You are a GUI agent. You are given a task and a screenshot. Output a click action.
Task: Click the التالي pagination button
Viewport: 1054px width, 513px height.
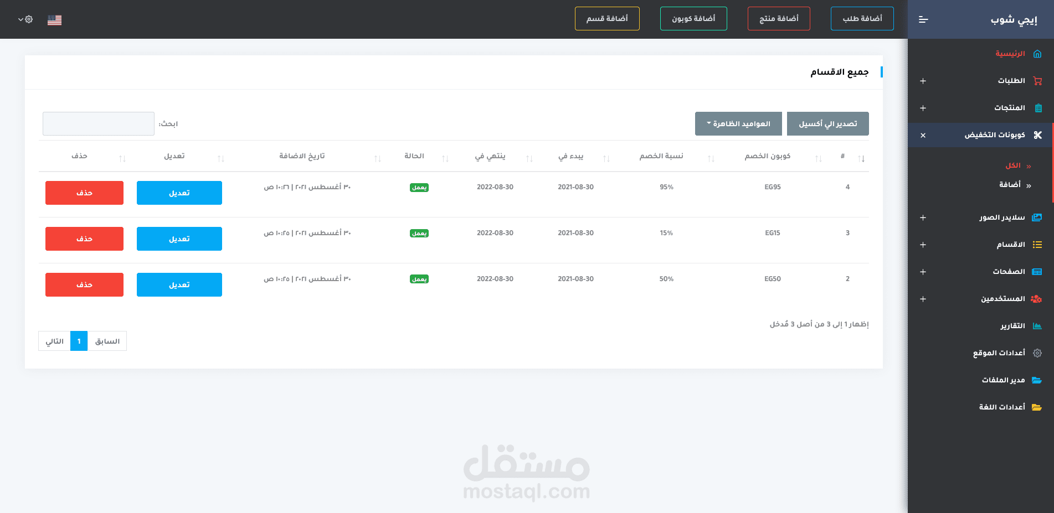tap(55, 341)
